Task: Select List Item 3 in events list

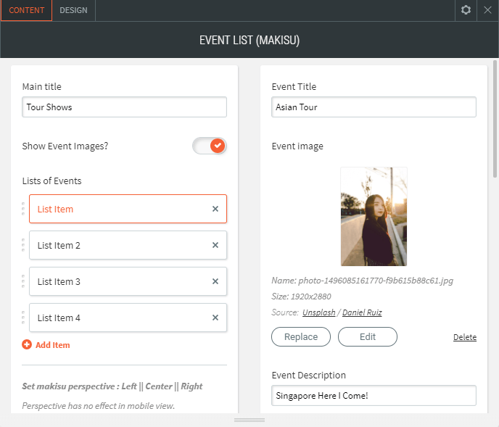Action: pyautogui.click(x=116, y=281)
